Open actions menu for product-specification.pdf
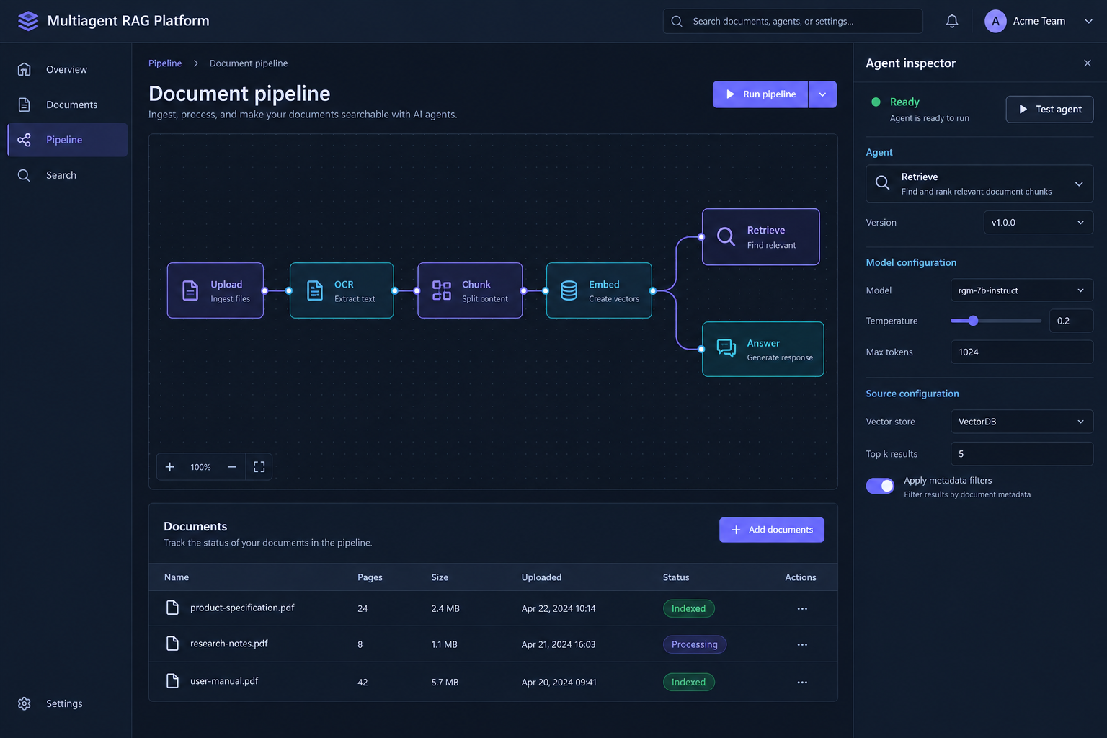This screenshot has width=1107, height=738. click(x=802, y=609)
